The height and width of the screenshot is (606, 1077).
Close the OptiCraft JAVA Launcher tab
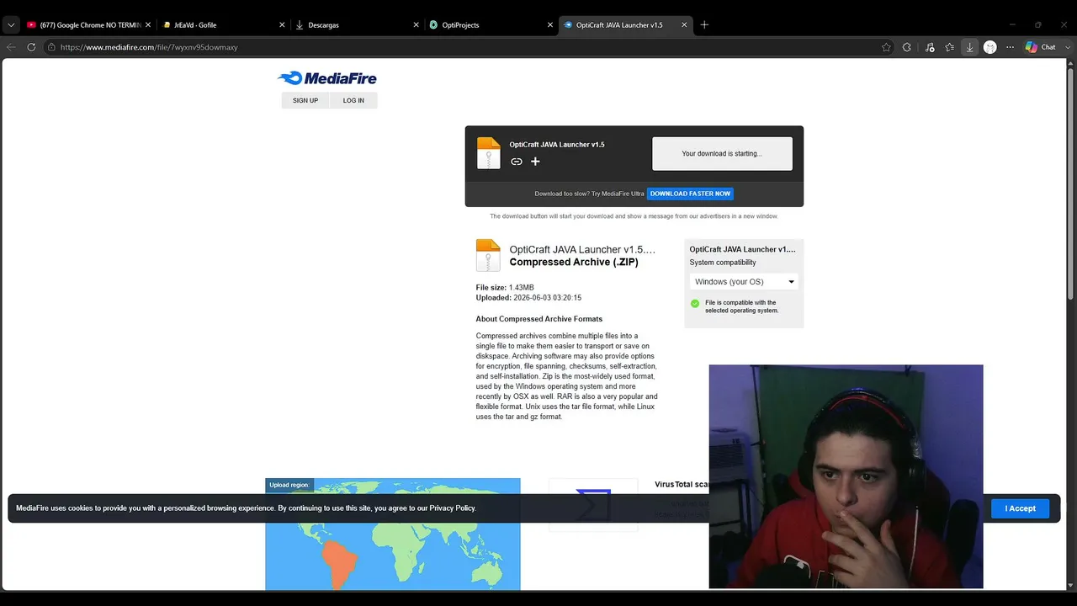tap(684, 25)
